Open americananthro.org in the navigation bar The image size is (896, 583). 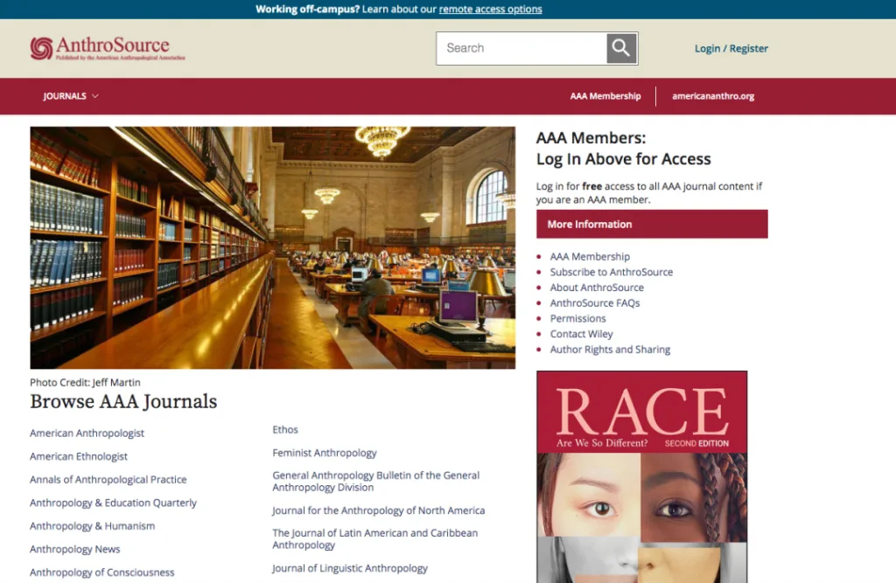[713, 96]
